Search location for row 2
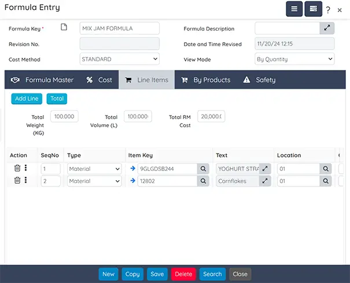Image resolution: width=350 pixels, height=283 pixels. point(326,181)
